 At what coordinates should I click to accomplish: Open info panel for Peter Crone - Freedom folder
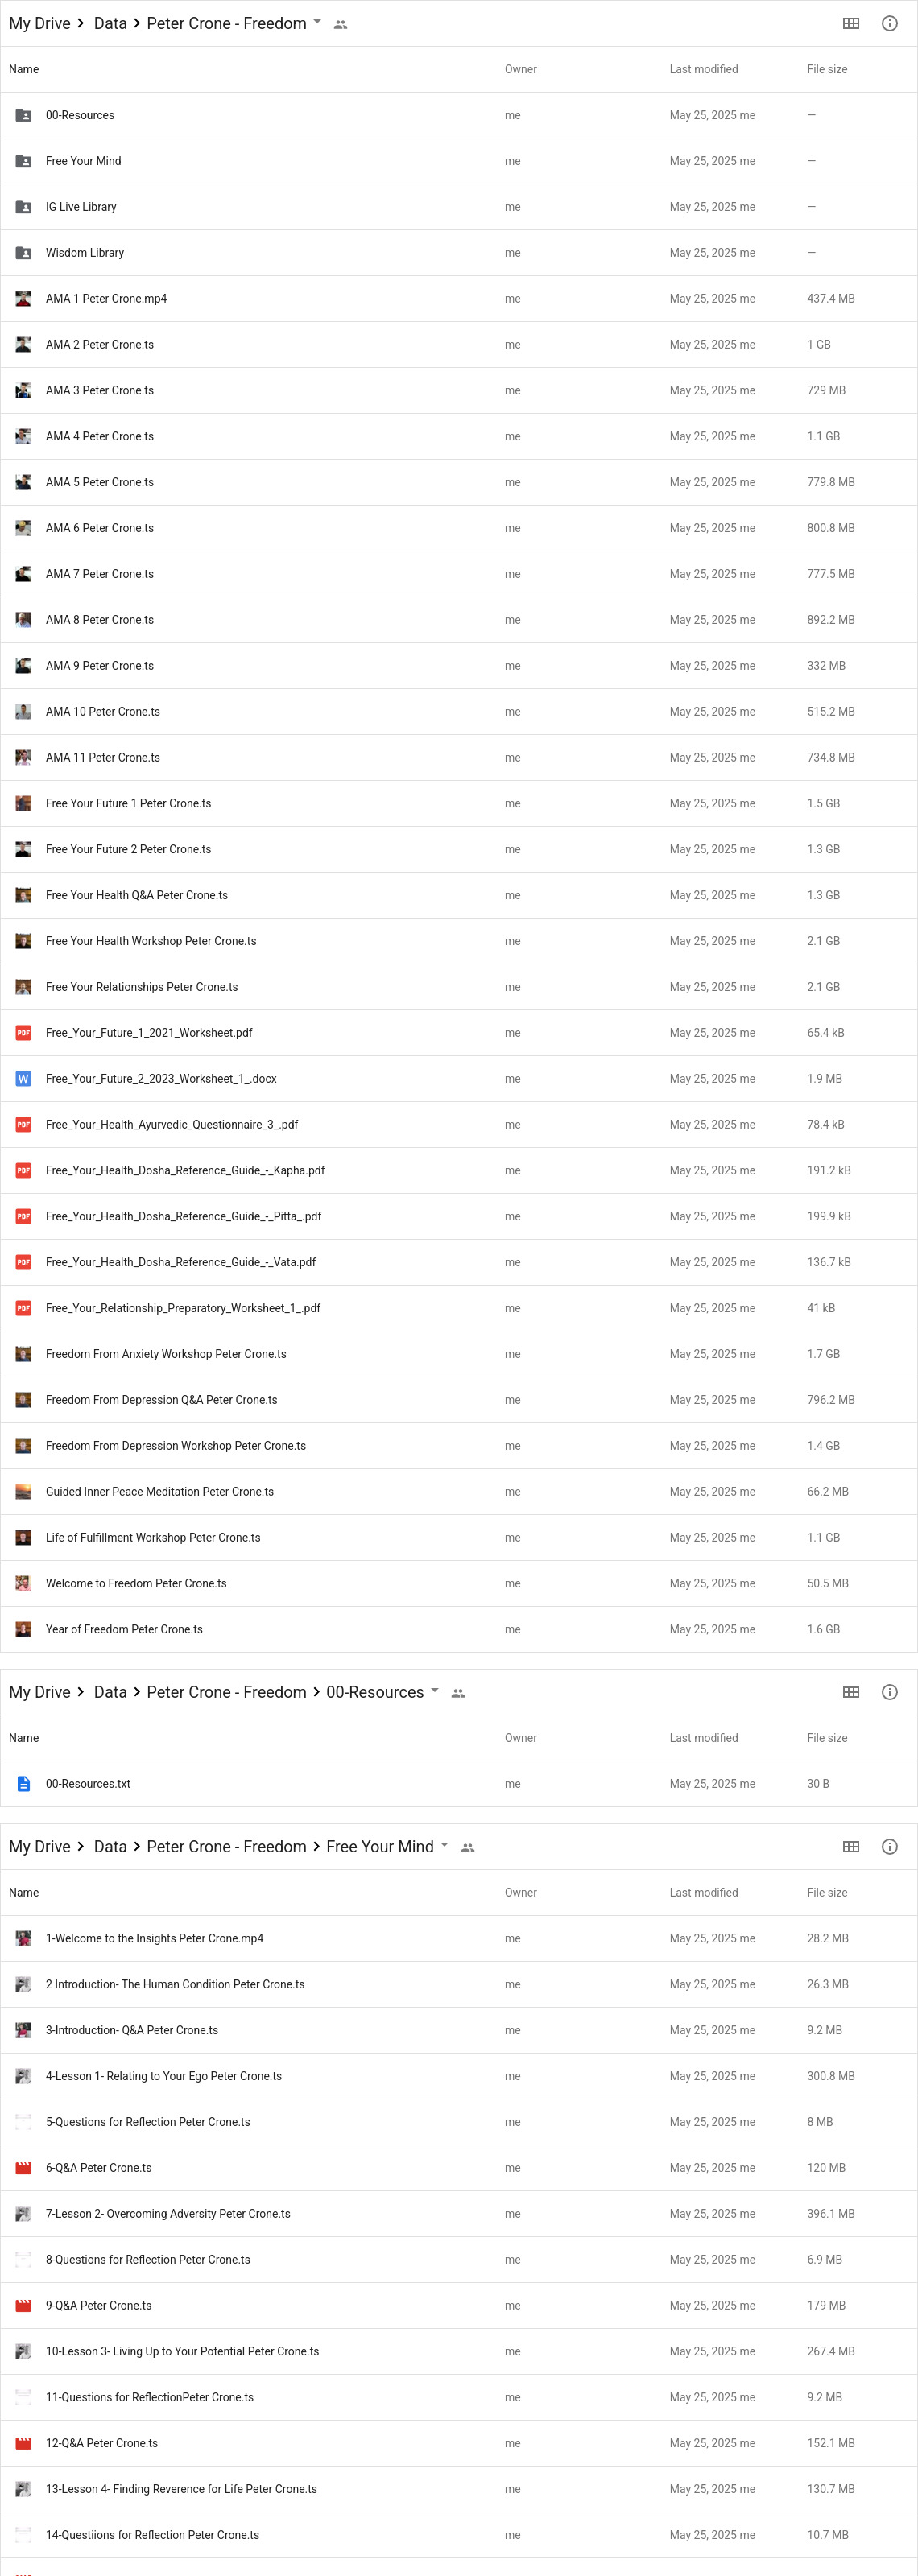[889, 23]
